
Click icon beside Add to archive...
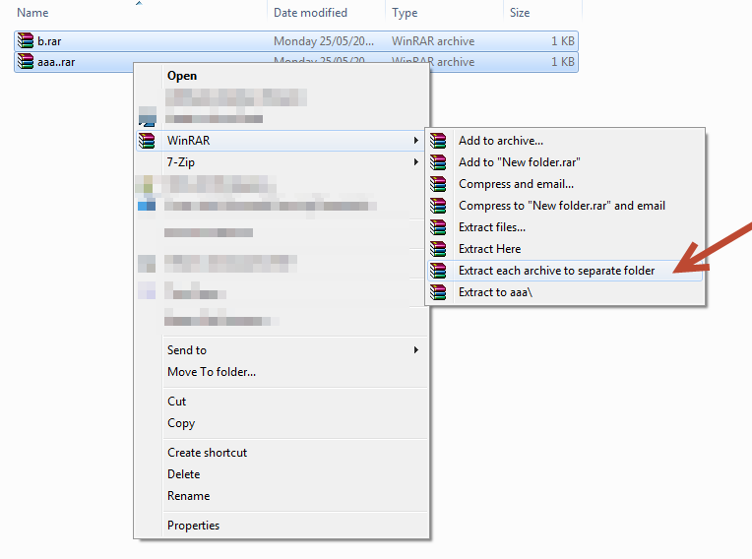click(x=438, y=141)
